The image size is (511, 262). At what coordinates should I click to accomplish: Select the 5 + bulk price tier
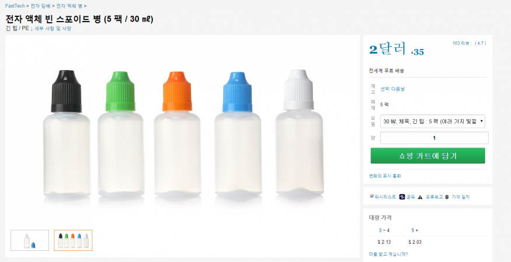pyautogui.click(x=415, y=230)
